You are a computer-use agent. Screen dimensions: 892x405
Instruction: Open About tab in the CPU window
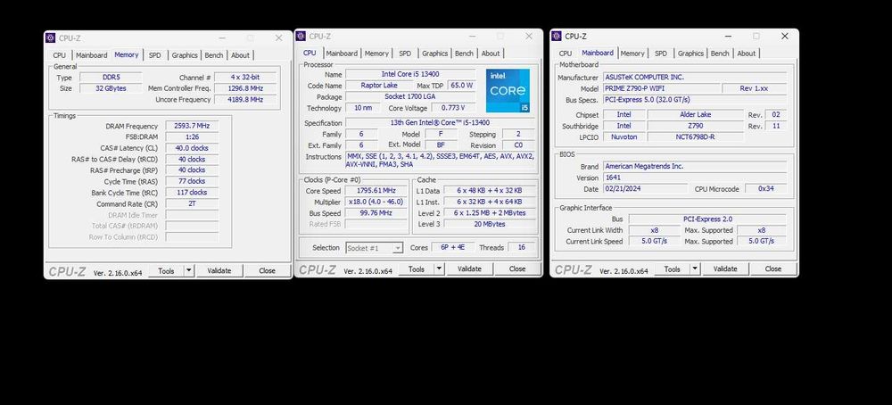click(491, 54)
